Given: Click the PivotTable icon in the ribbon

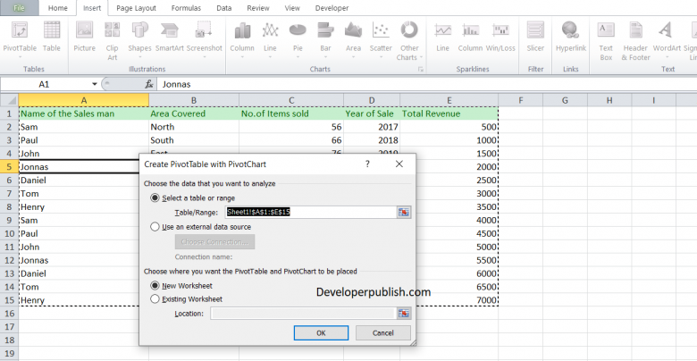Looking at the screenshot, I should [x=19, y=35].
